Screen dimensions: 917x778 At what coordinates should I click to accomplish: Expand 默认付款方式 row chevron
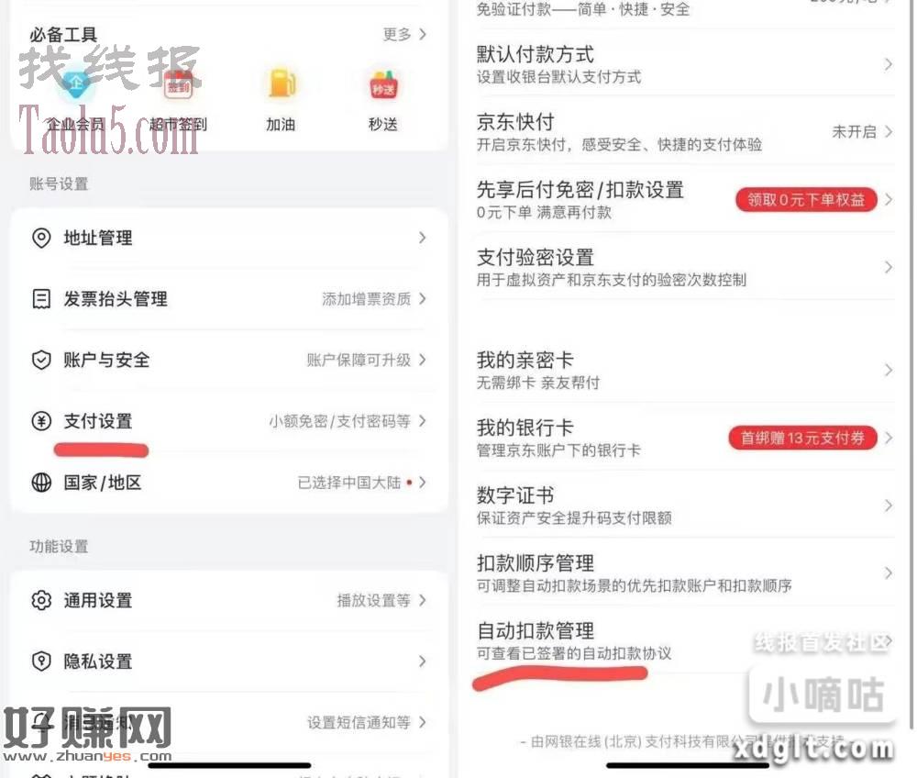click(888, 63)
